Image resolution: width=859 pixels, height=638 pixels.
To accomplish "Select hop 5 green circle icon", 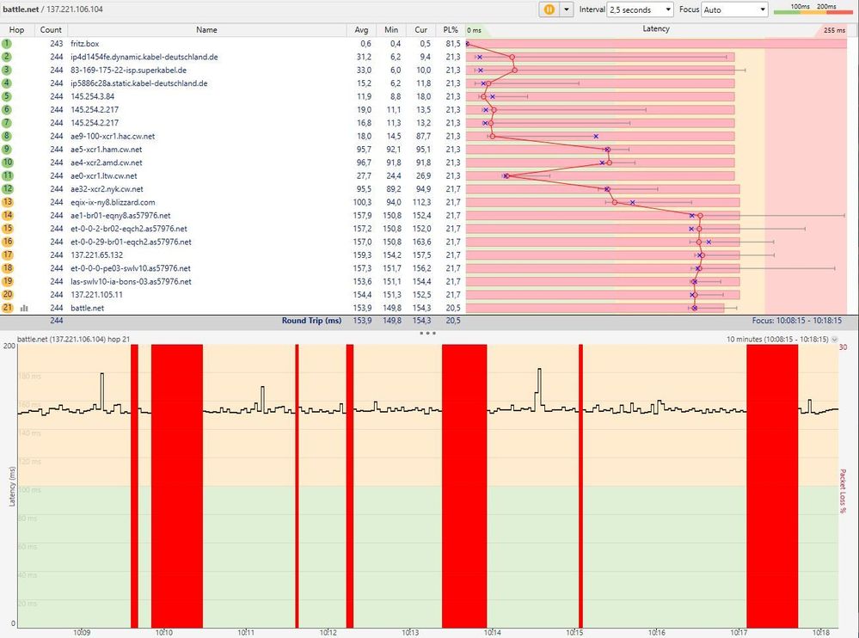I will (x=7, y=96).
